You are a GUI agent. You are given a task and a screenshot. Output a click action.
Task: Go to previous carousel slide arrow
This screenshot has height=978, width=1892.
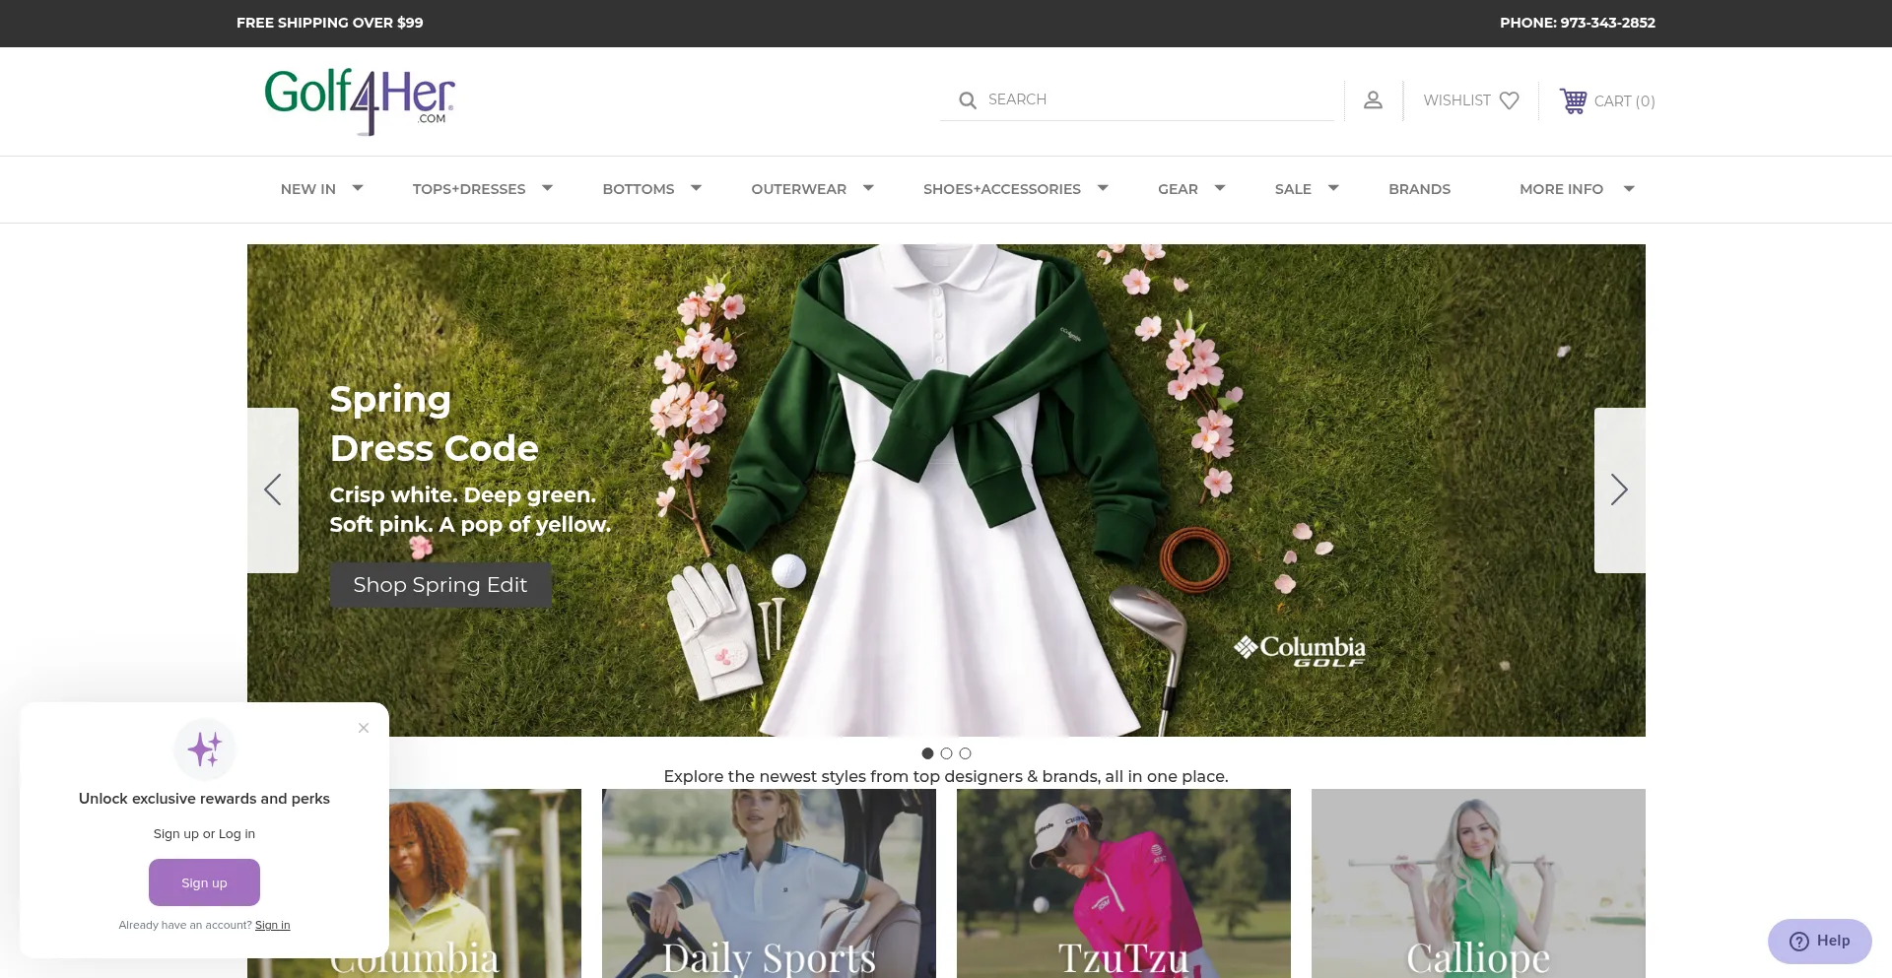click(273, 489)
